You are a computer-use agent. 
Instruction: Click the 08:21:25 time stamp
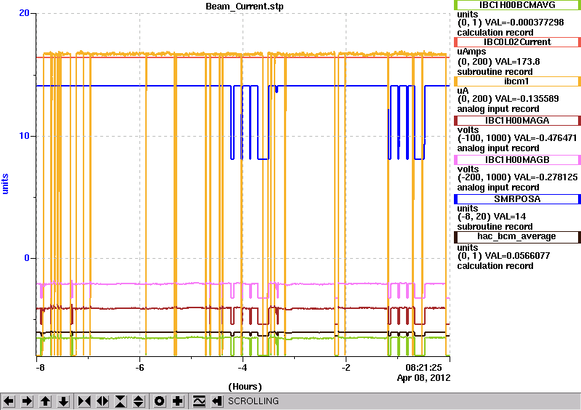(423, 368)
